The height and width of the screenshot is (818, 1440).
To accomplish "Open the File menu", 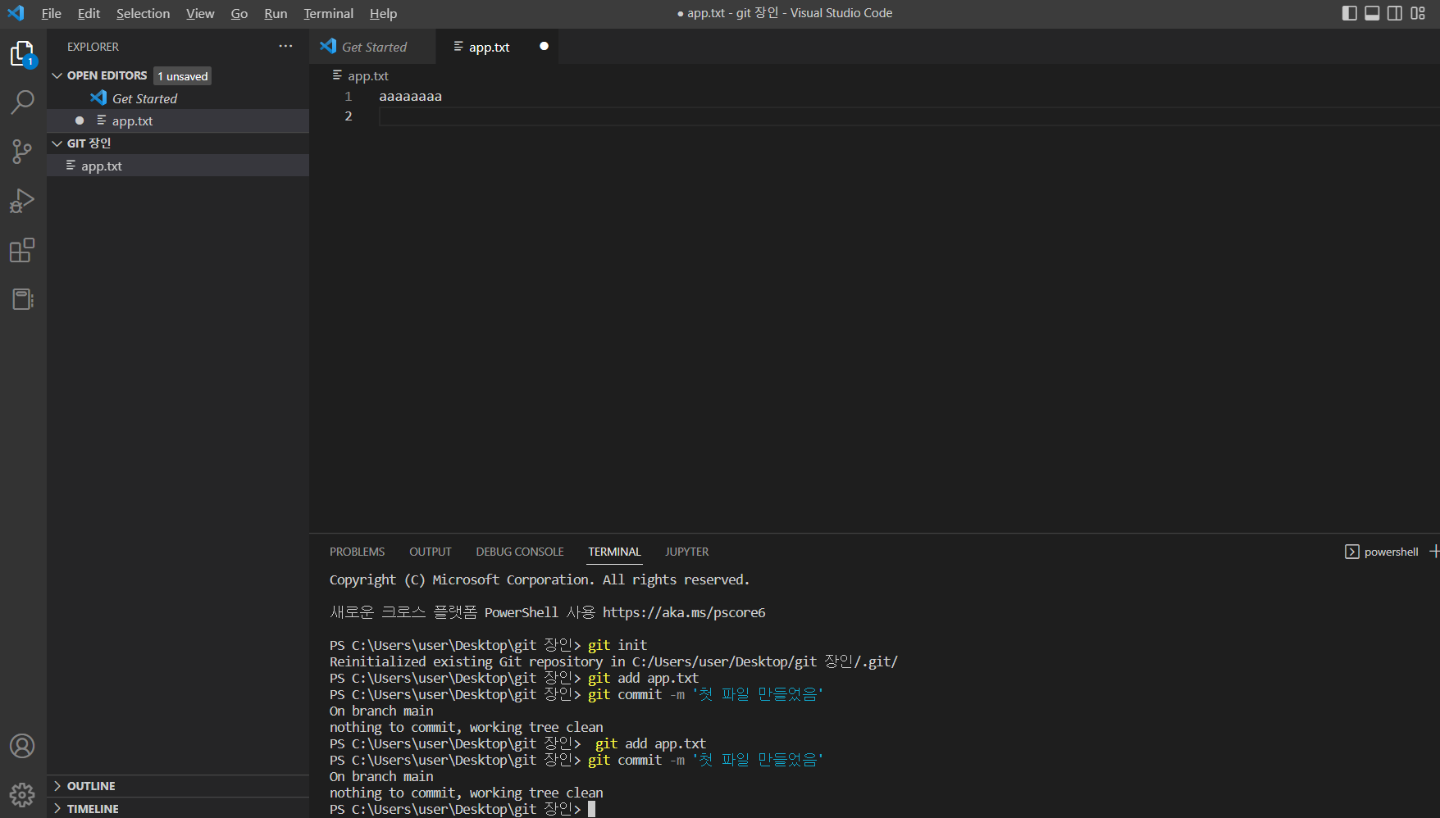I will 52,13.
